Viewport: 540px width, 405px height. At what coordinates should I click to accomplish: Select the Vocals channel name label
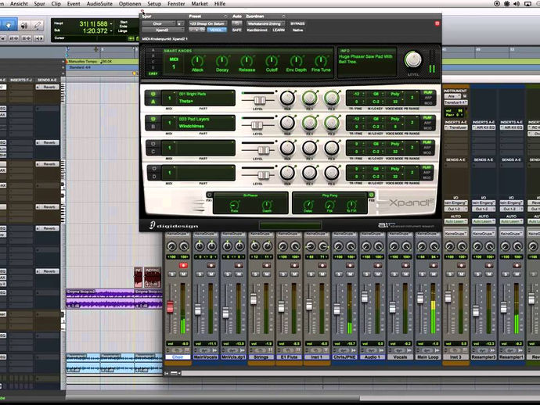click(x=400, y=357)
